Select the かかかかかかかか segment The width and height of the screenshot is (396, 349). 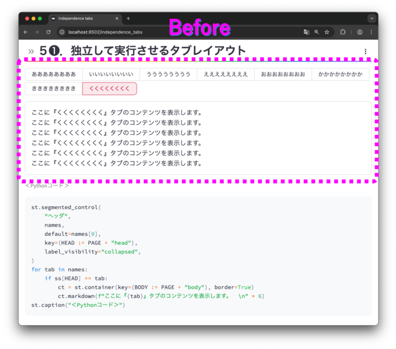tap(340, 74)
